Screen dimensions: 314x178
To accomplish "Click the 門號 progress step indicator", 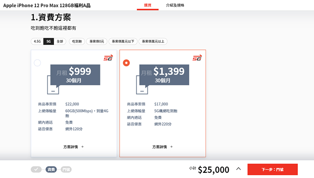I will 66,169.
